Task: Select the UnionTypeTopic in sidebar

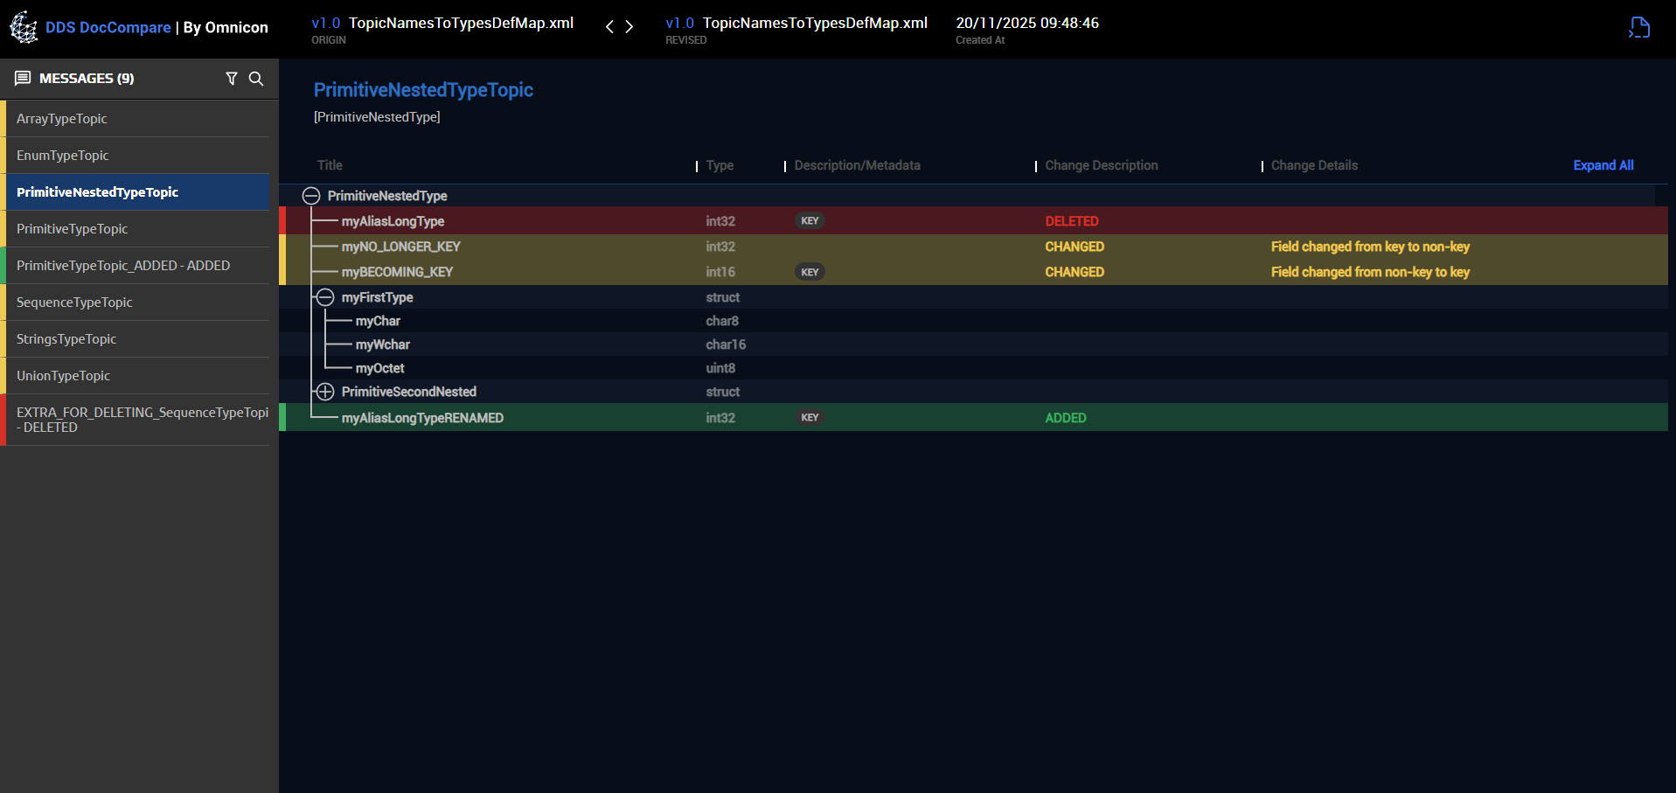Action: click(64, 375)
